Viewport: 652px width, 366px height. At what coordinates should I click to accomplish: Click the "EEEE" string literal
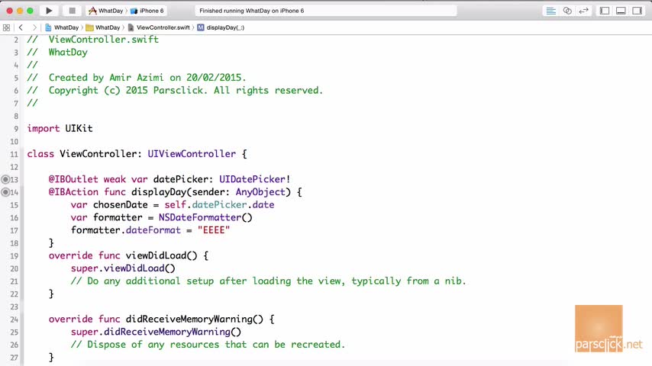pos(214,230)
